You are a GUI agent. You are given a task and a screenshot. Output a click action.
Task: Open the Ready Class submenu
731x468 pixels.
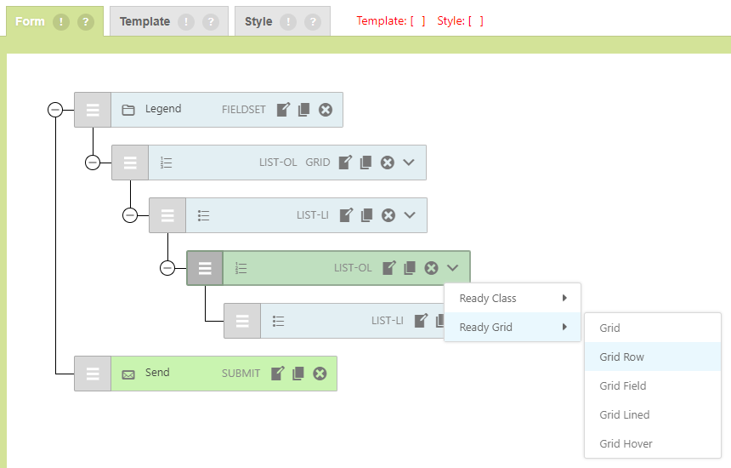click(513, 299)
